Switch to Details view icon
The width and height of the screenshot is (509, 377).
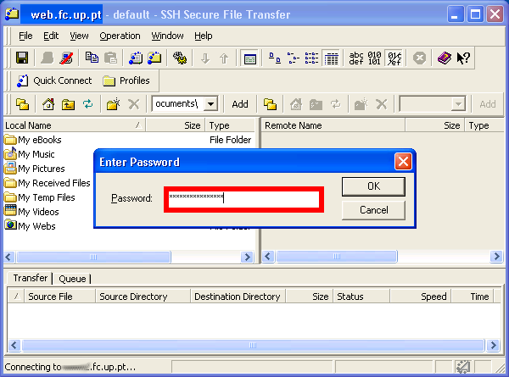(x=331, y=58)
